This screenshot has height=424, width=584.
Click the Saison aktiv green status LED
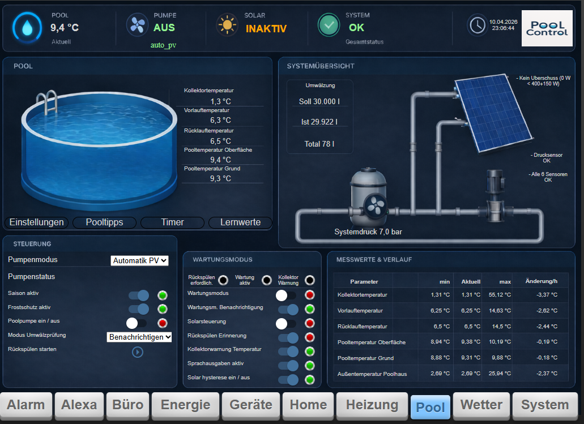[162, 295]
